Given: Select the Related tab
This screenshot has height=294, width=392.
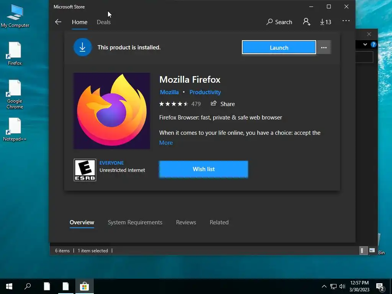Looking at the screenshot, I should point(219,222).
